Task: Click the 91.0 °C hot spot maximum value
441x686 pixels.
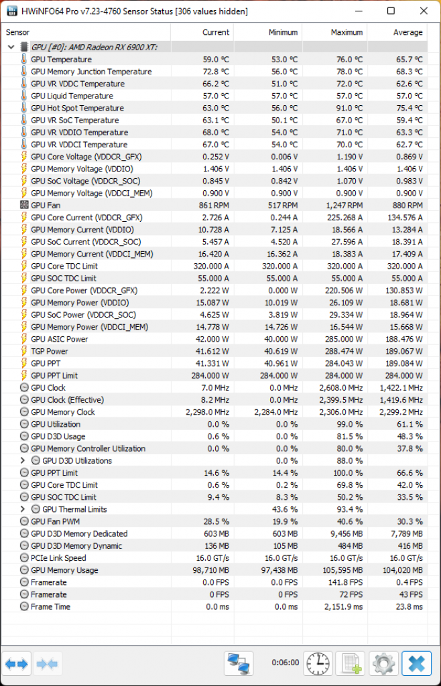Action: click(x=349, y=108)
